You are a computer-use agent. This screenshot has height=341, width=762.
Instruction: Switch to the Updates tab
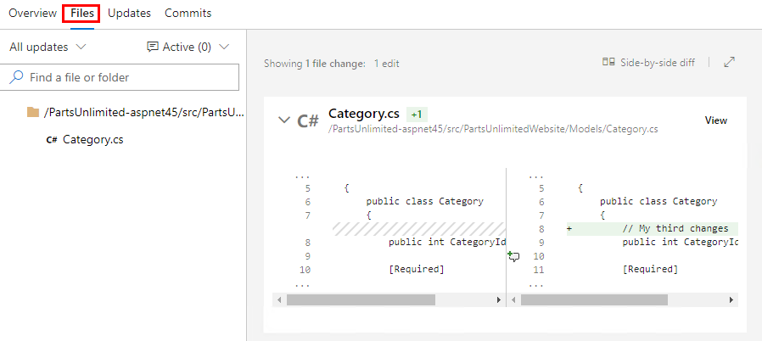tap(129, 14)
